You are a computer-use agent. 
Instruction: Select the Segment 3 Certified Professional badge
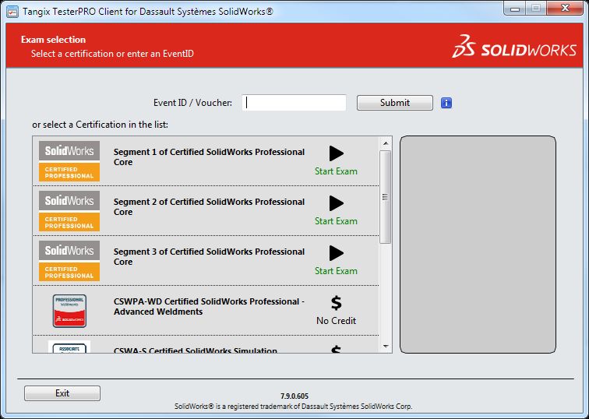[x=69, y=261]
